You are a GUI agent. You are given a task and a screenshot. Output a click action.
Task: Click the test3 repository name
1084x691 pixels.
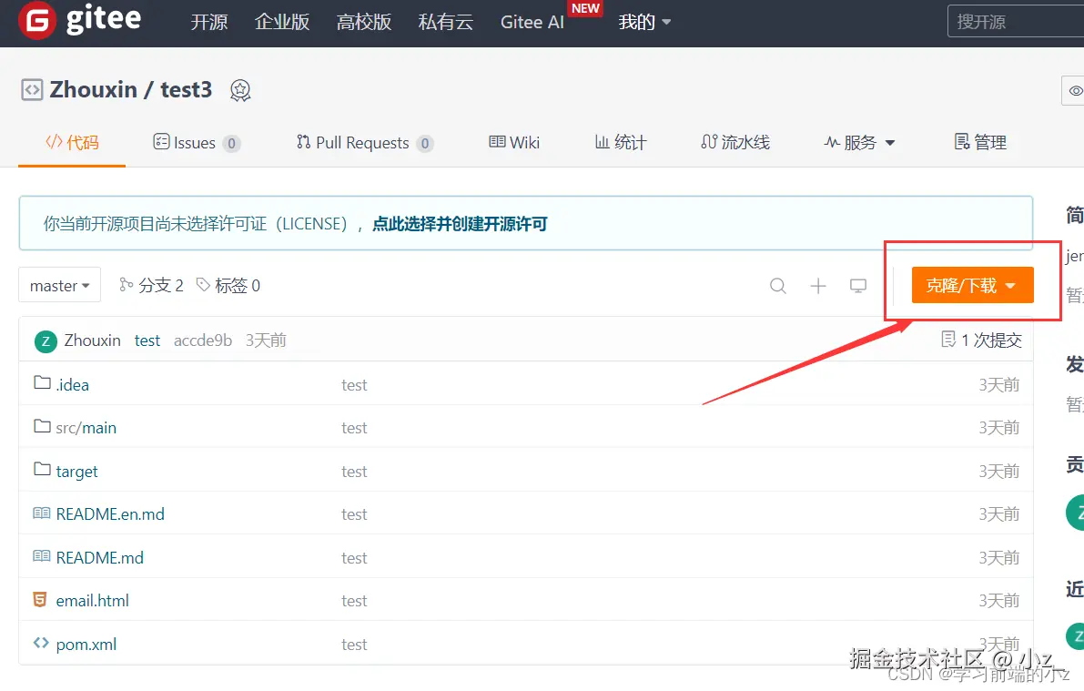click(186, 90)
